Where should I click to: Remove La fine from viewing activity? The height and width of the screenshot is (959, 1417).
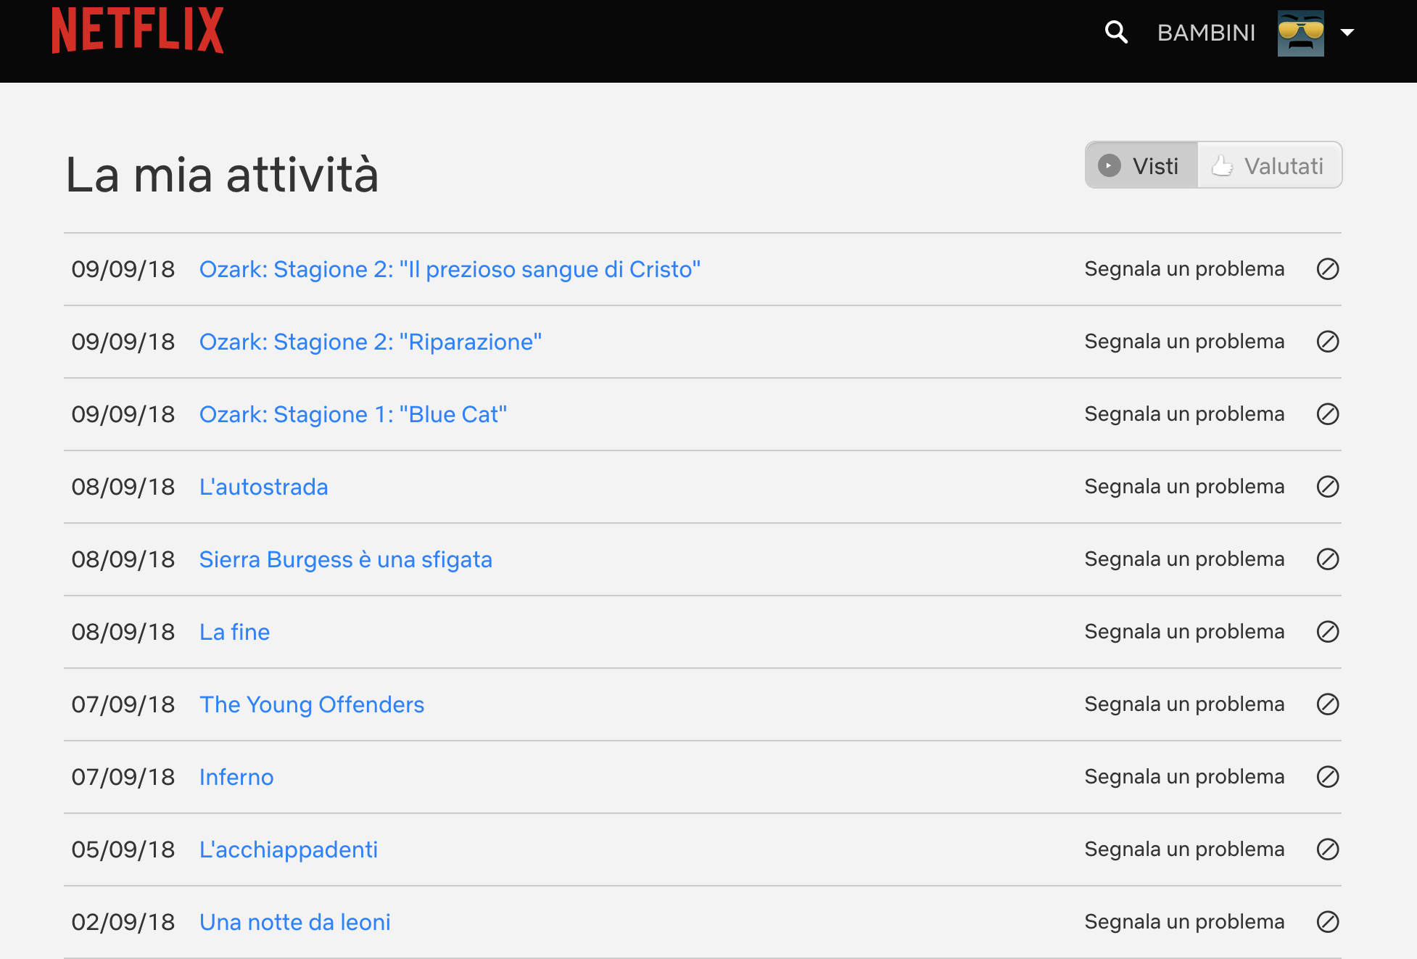tap(1327, 632)
